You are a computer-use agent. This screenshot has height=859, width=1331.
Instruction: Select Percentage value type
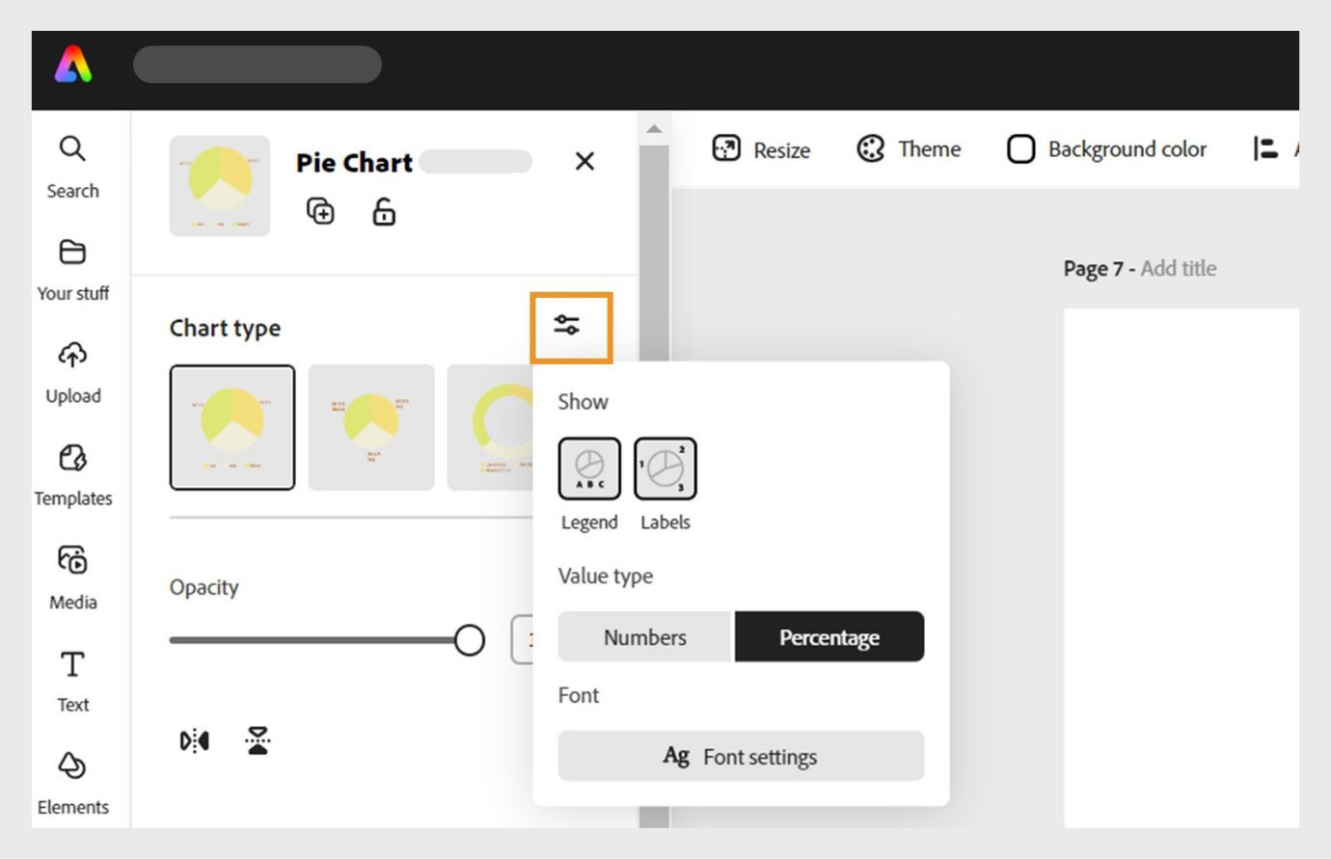828,637
